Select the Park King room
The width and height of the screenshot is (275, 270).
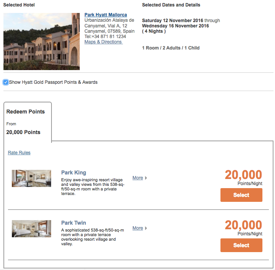[241, 195]
